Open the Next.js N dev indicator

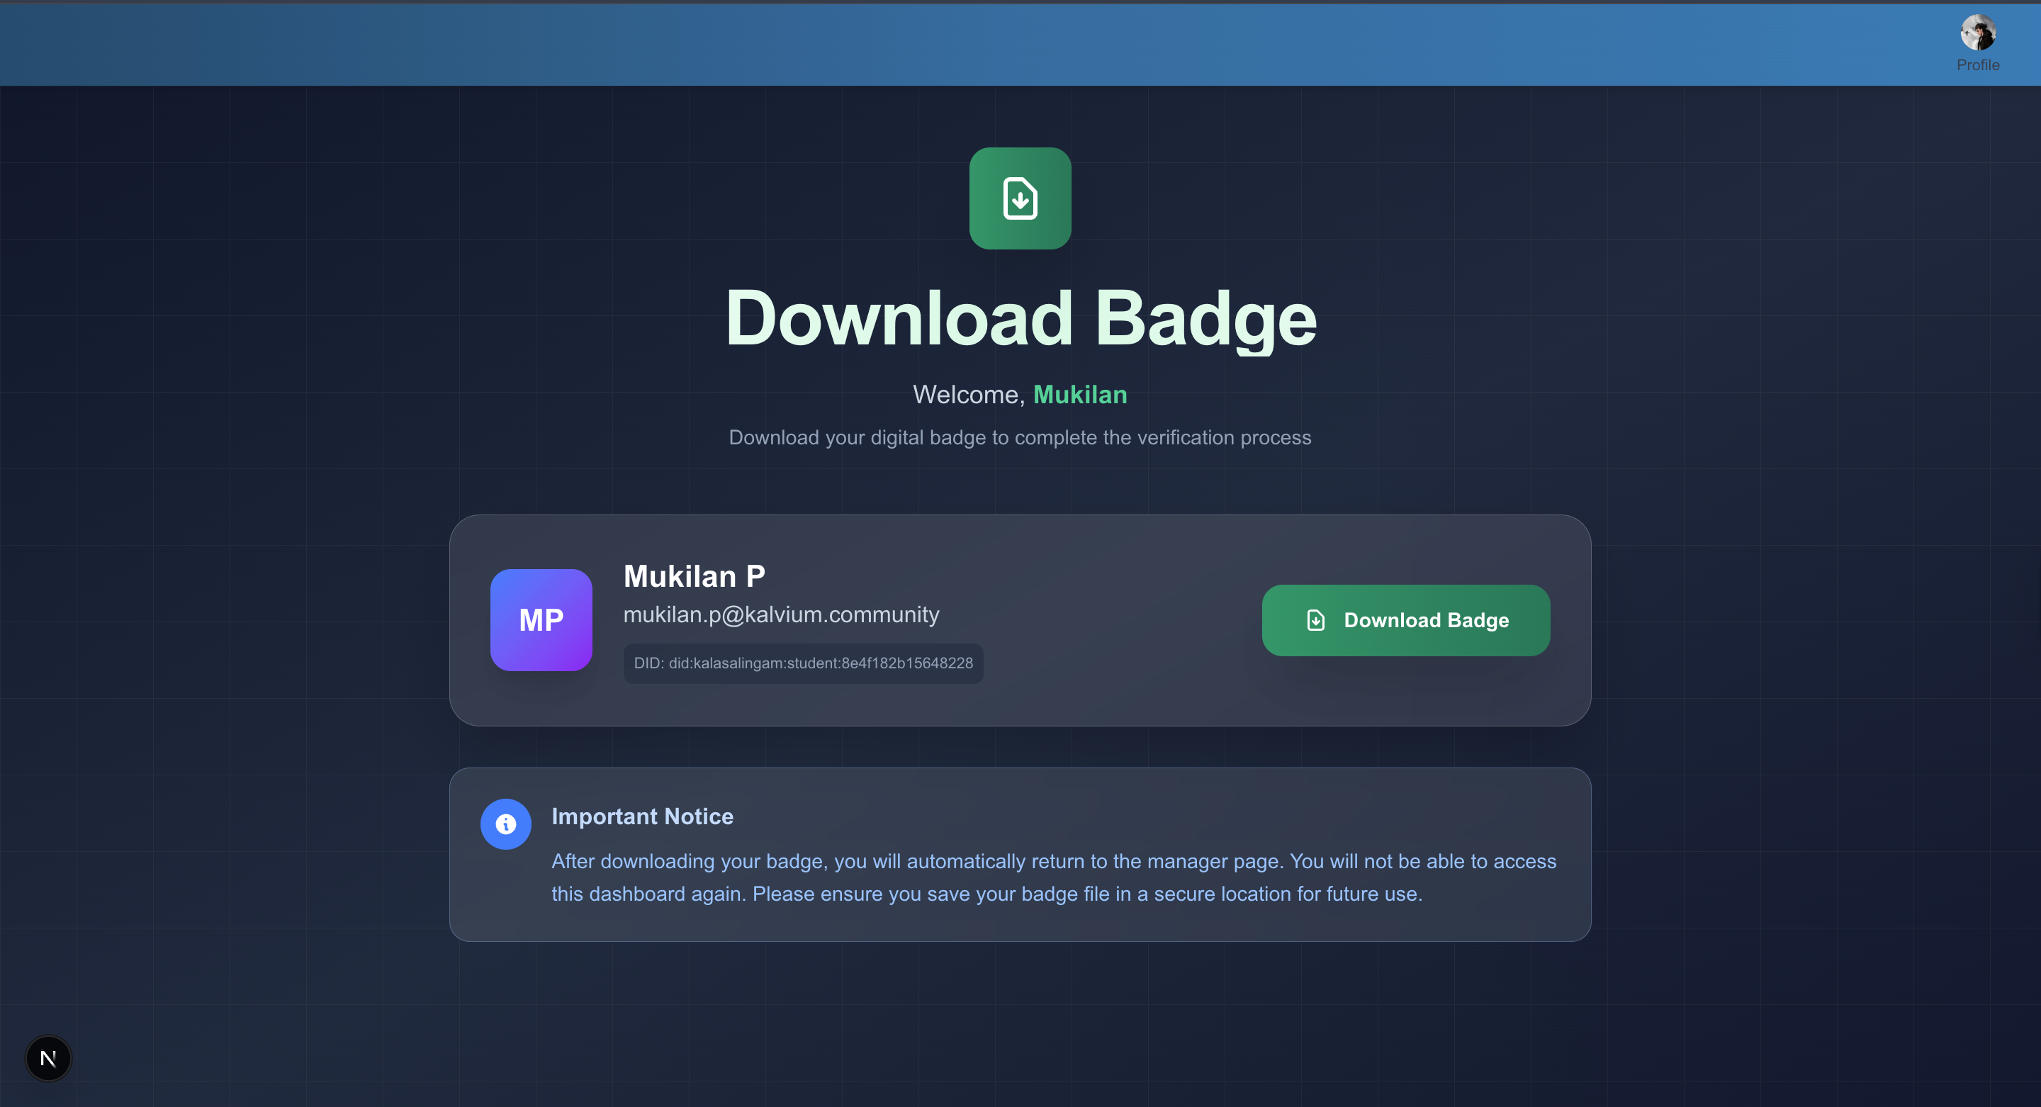[x=48, y=1058]
